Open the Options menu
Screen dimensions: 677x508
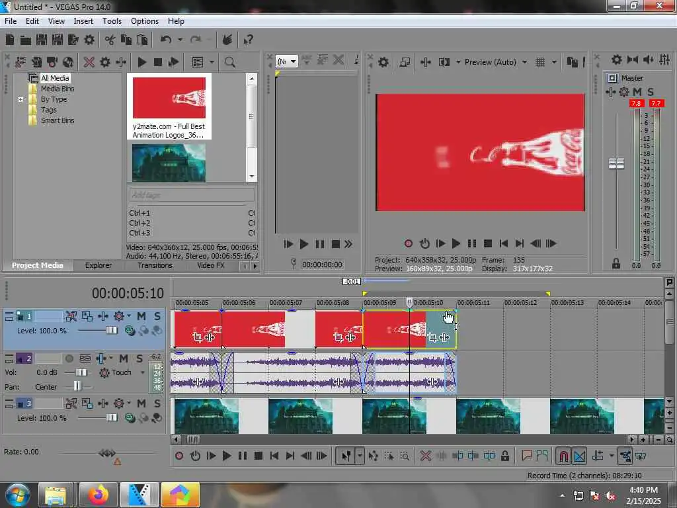point(145,21)
